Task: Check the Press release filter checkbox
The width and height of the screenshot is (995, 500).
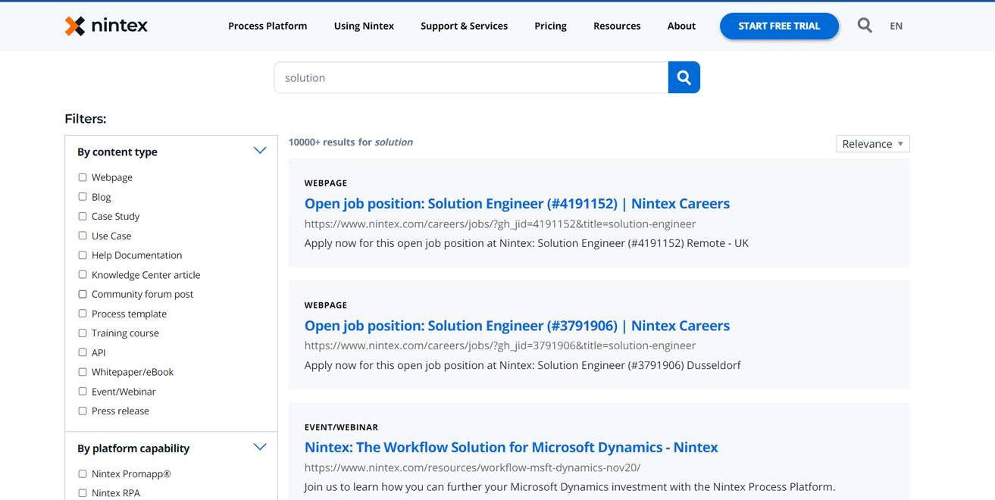Action: (83, 411)
